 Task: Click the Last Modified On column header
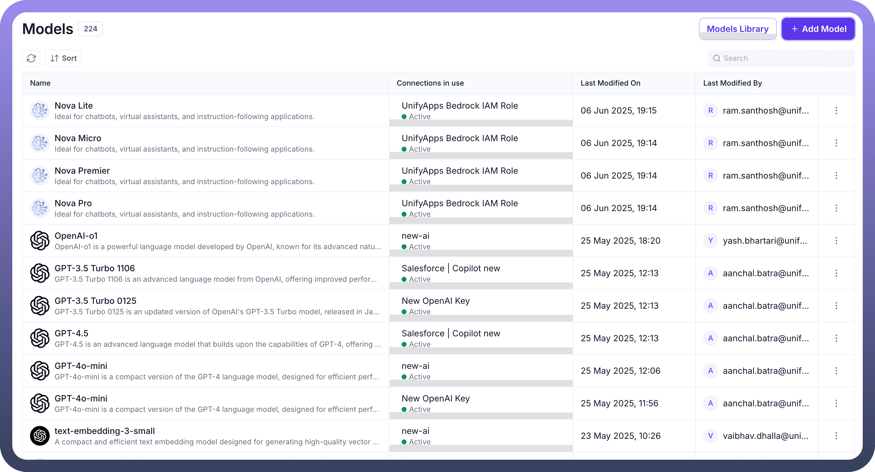610,83
